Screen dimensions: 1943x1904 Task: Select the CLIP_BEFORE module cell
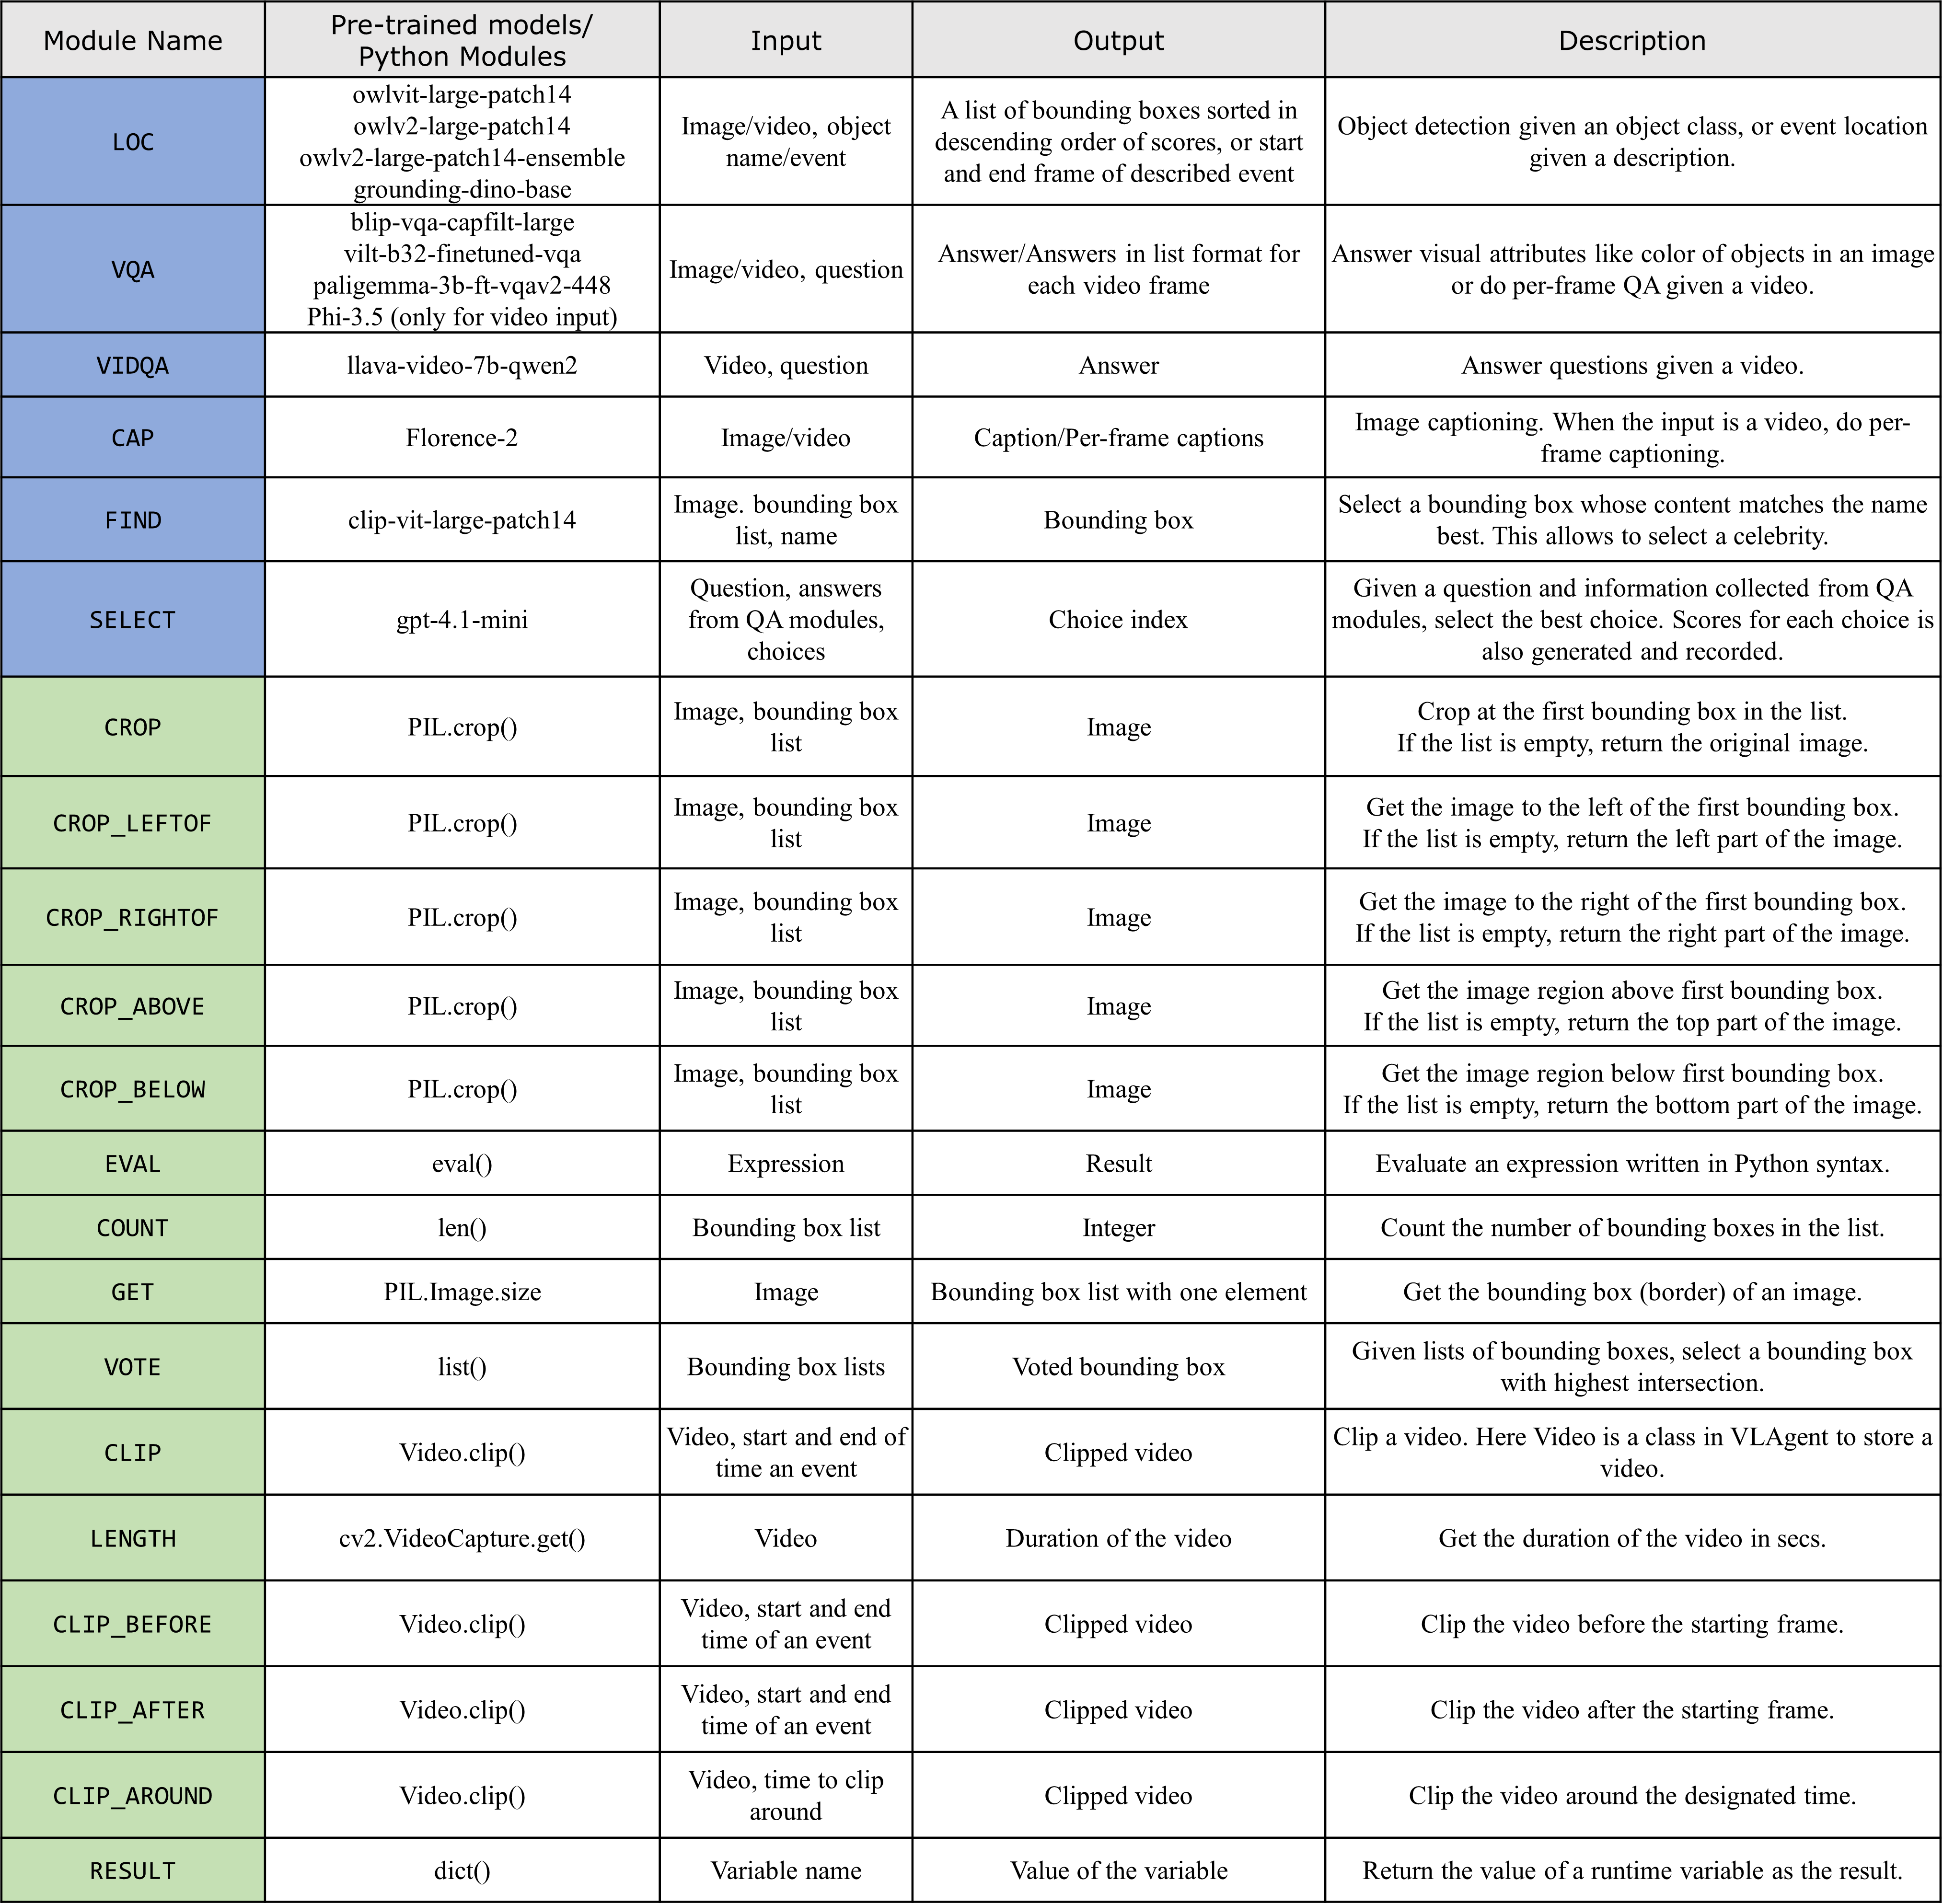[133, 1624]
